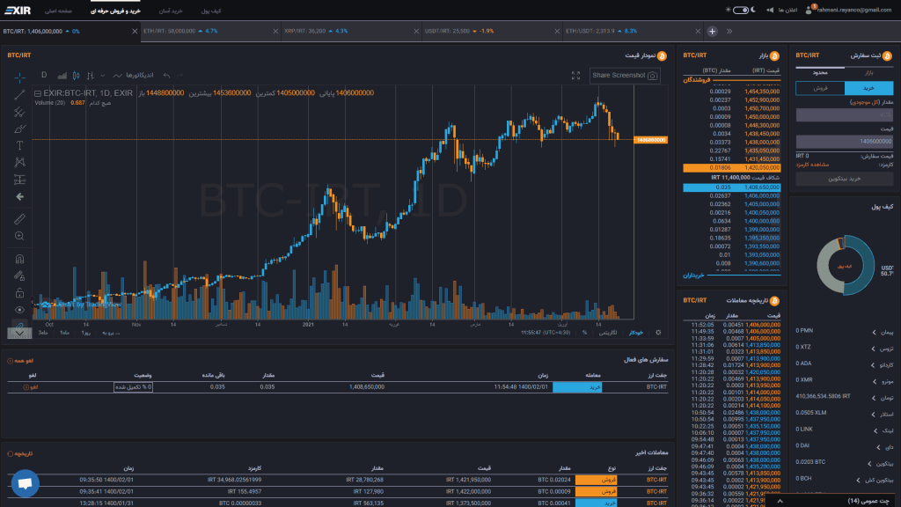Image resolution: width=901 pixels, height=507 pixels.
Task: Toggle lock all drawing tools
Action: (19, 292)
